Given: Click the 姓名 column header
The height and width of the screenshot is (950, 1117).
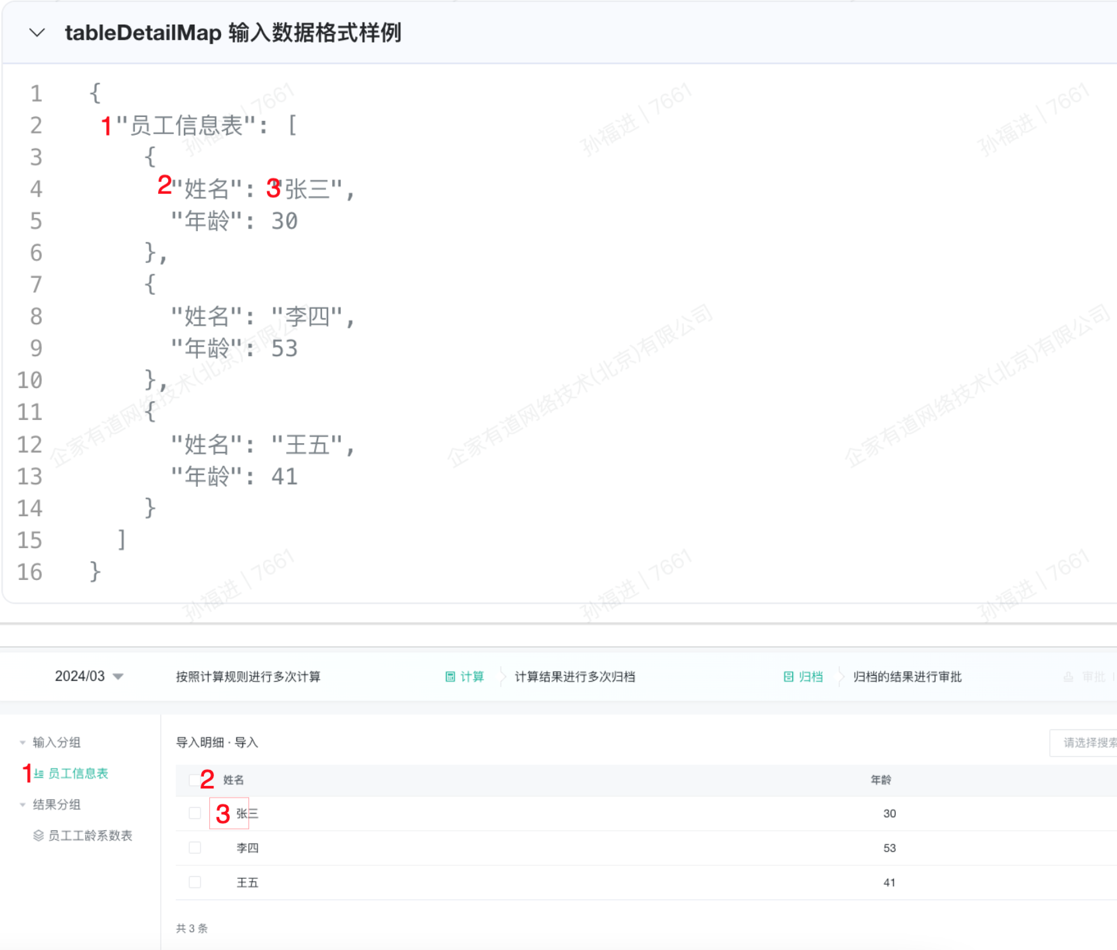Looking at the screenshot, I should click(x=233, y=780).
